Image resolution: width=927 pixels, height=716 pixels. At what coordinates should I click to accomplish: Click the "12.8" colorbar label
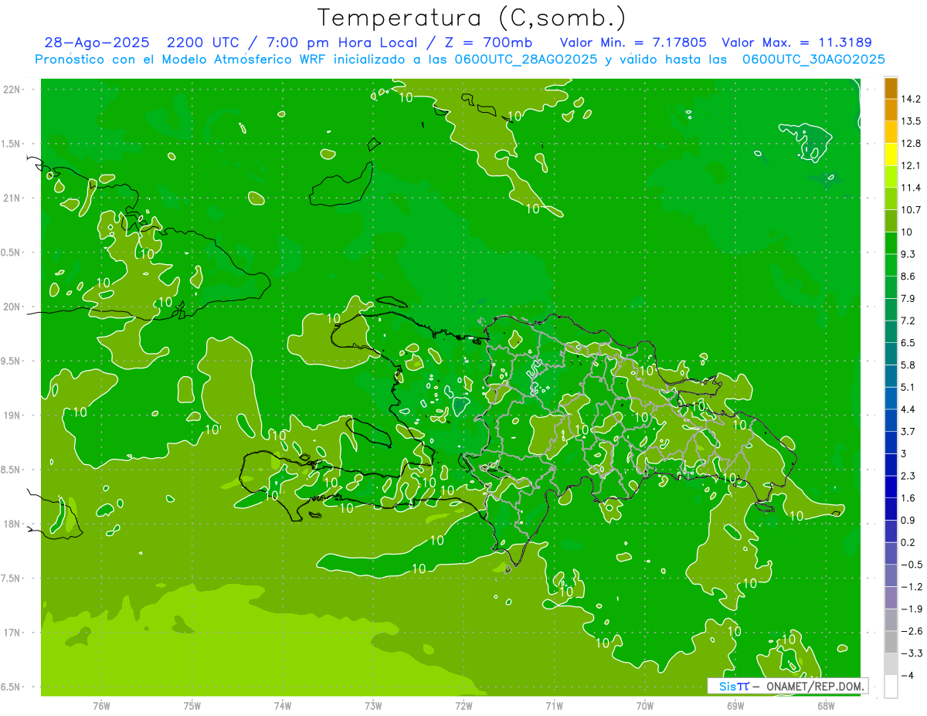tap(911, 144)
